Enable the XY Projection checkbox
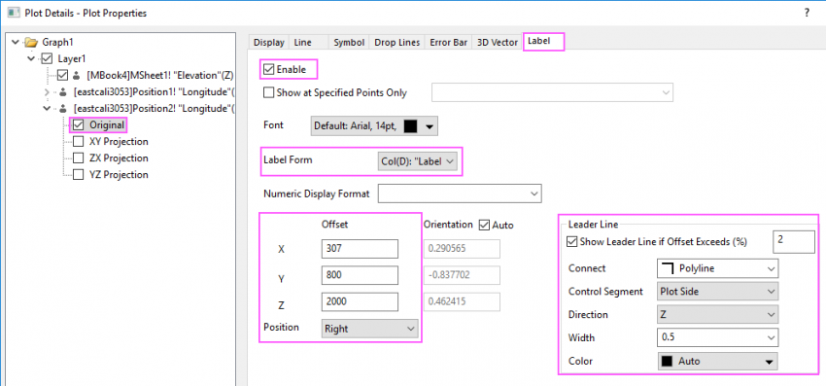 pyautogui.click(x=79, y=142)
